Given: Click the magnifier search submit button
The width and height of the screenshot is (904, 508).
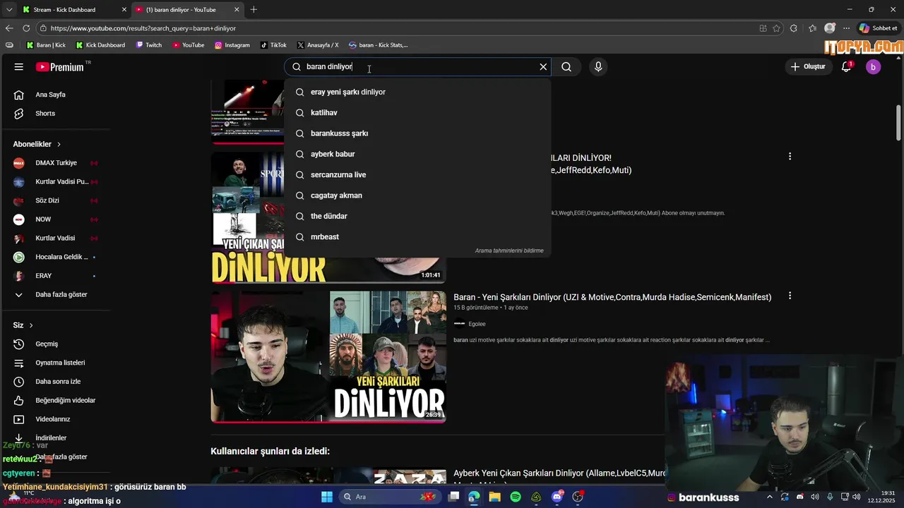Looking at the screenshot, I should pos(566,67).
